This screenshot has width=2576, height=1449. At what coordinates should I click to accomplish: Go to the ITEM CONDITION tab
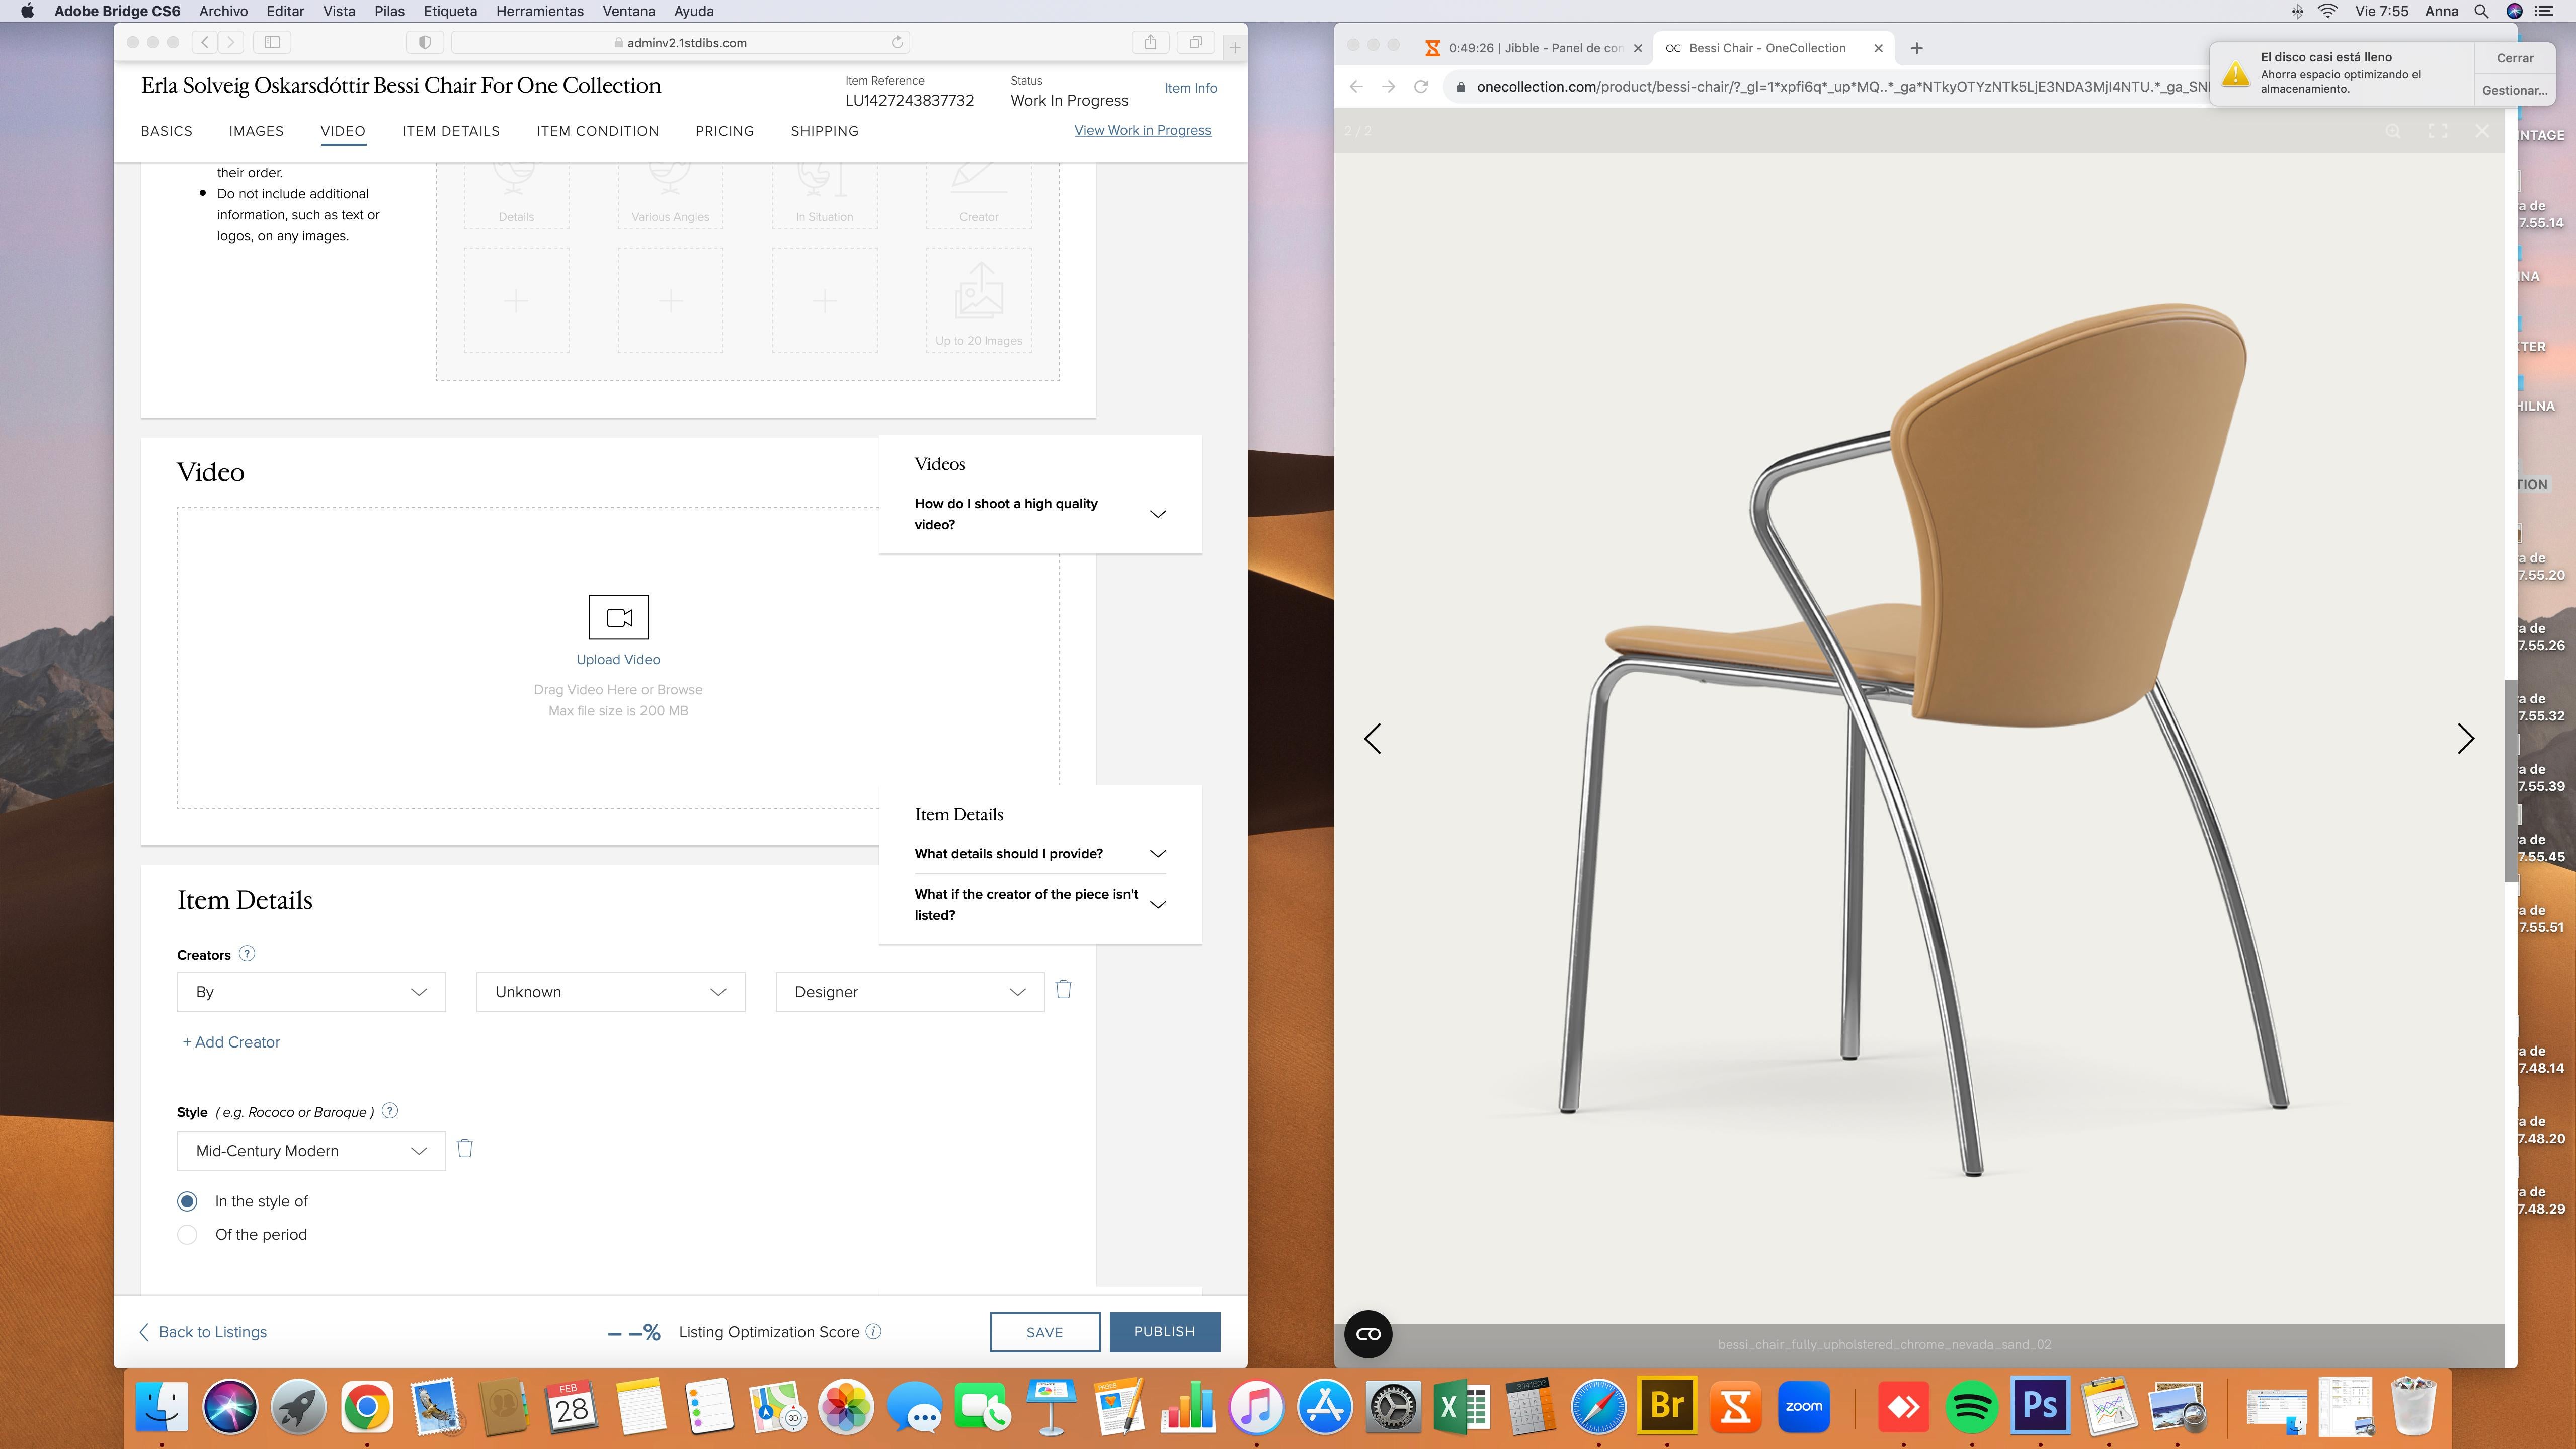598,131
